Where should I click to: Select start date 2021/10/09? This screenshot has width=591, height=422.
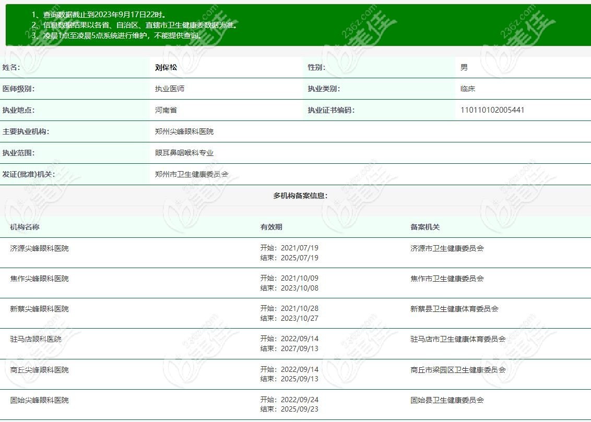[x=300, y=278]
